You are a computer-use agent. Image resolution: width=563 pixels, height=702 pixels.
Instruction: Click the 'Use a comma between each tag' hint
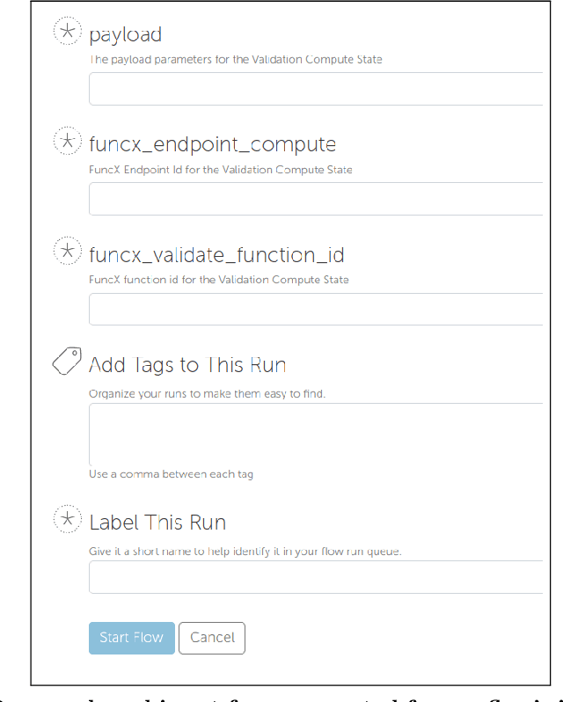click(171, 474)
